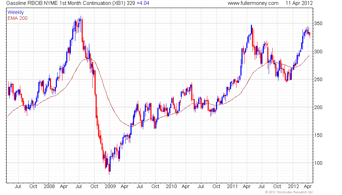
Task: Click the chart title Gasoline RBOB NYME
Action: coord(32,3)
